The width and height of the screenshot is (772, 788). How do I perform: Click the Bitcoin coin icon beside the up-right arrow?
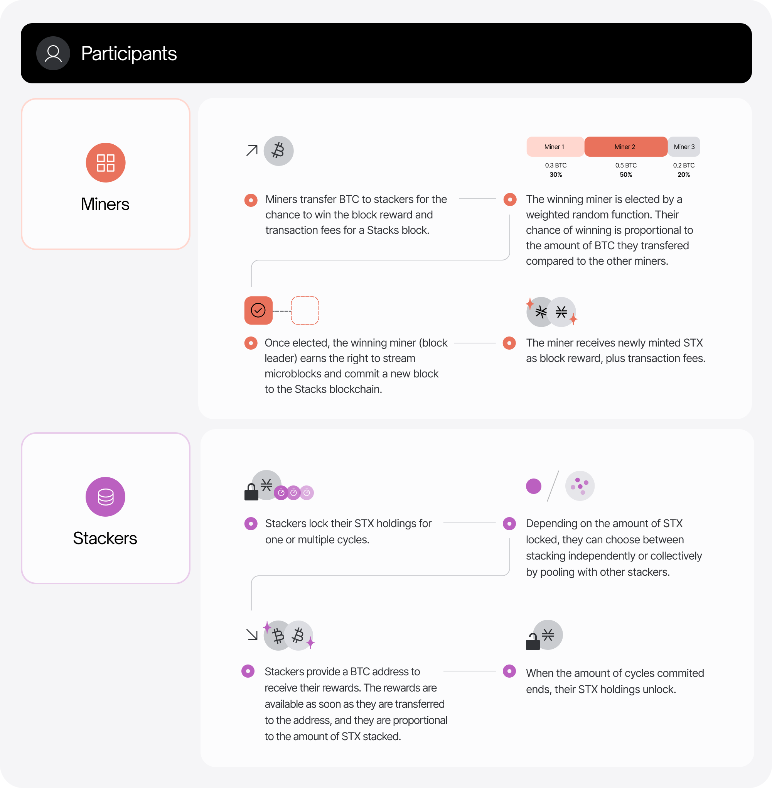tap(278, 150)
